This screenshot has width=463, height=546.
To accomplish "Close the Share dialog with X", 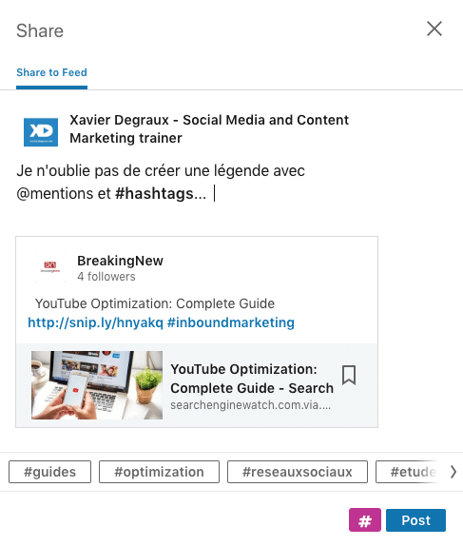I will click(x=434, y=29).
